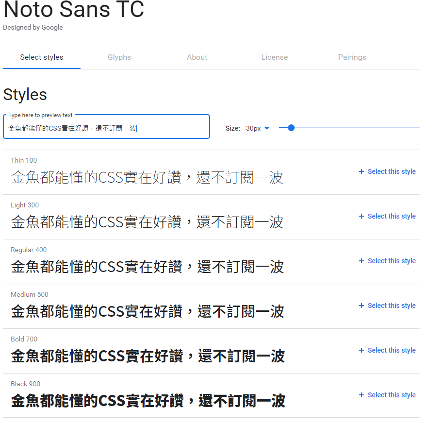Open the Glyphs tab
The image size is (424, 425).
(119, 57)
